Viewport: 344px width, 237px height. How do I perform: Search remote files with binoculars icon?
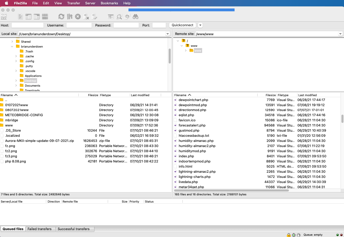tap(136, 17)
